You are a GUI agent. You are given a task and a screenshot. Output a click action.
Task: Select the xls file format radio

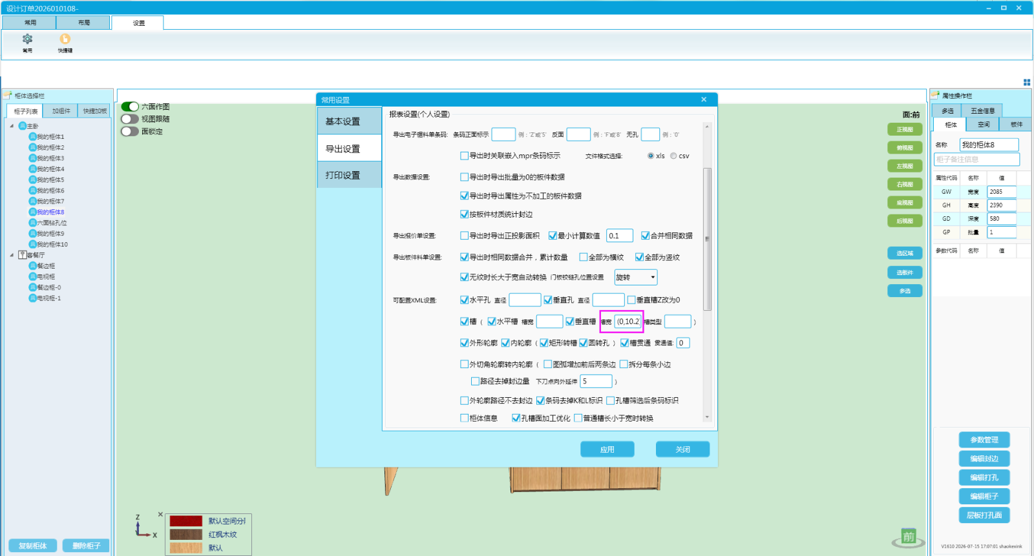tap(651, 156)
